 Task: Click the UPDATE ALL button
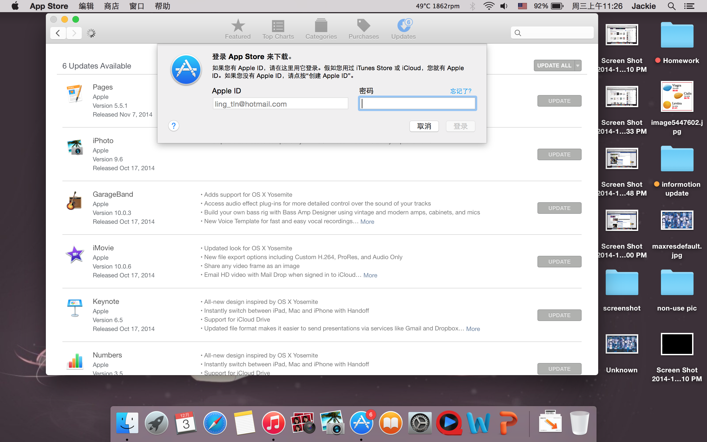point(554,65)
